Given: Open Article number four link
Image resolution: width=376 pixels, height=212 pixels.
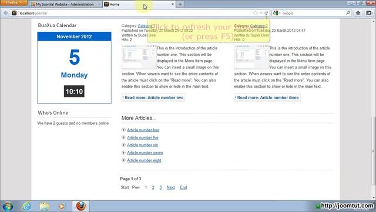Looking at the screenshot, I should coord(143,130).
